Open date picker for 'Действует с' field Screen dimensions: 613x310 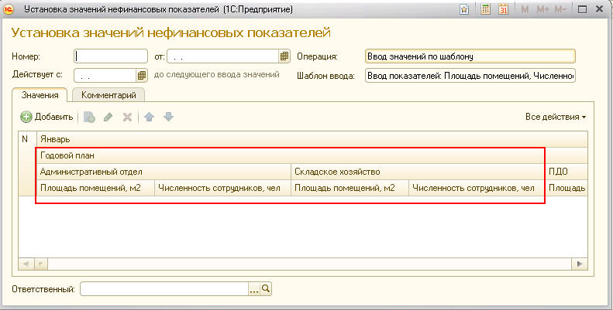[142, 75]
